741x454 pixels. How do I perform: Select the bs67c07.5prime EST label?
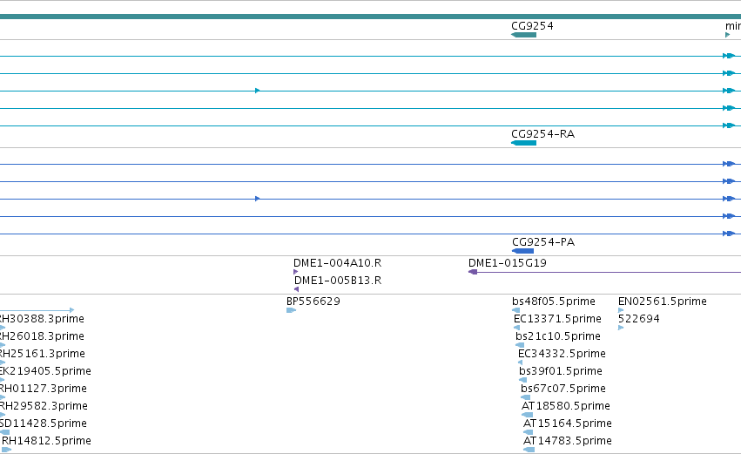[x=563, y=389]
